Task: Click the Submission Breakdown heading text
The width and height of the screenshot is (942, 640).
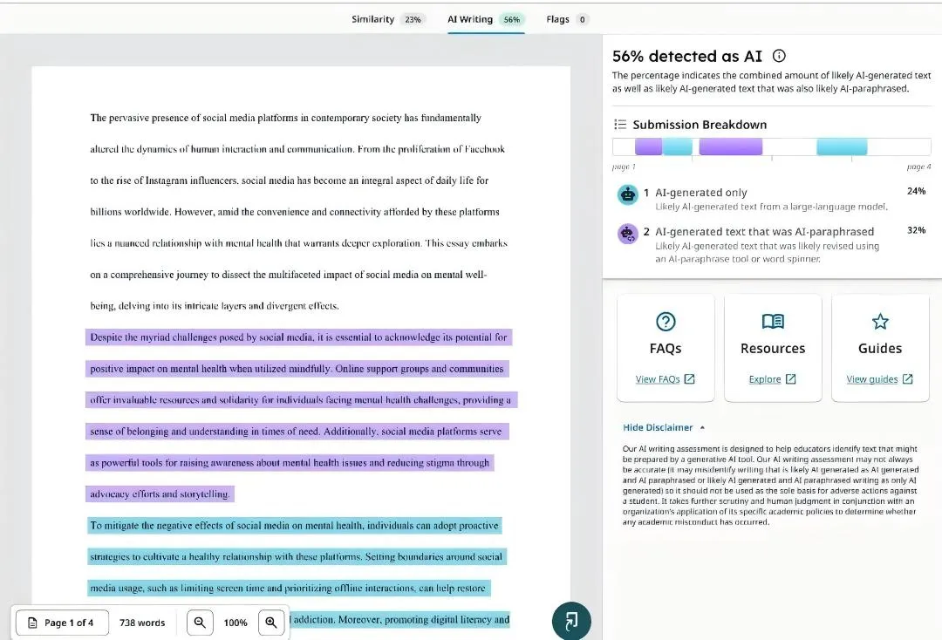Action: pyautogui.click(x=700, y=125)
